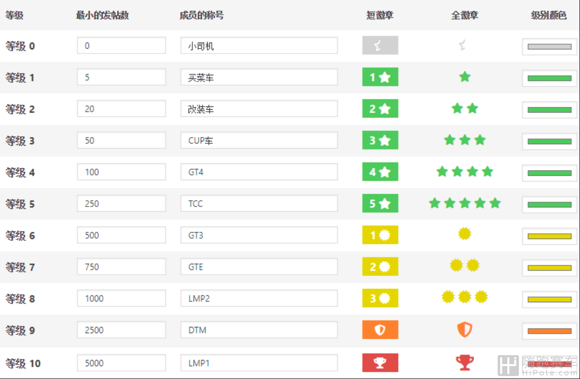580x379 pixels.
Task: Click the minimum posts field showing 5
Action: point(121,77)
